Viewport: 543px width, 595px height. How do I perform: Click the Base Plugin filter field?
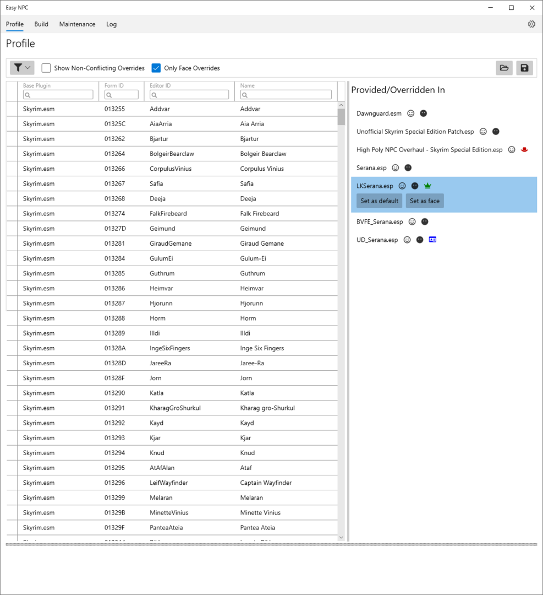coord(58,95)
